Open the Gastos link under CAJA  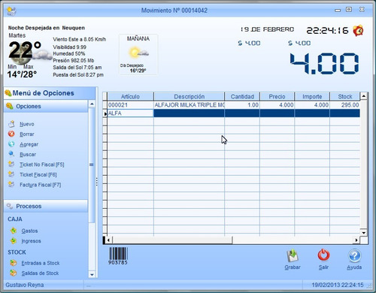coord(29,231)
